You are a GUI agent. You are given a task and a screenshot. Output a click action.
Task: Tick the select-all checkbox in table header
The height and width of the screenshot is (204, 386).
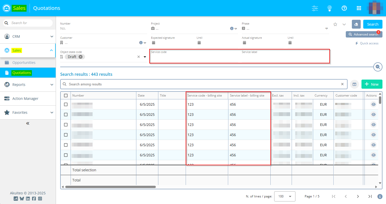click(66, 96)
